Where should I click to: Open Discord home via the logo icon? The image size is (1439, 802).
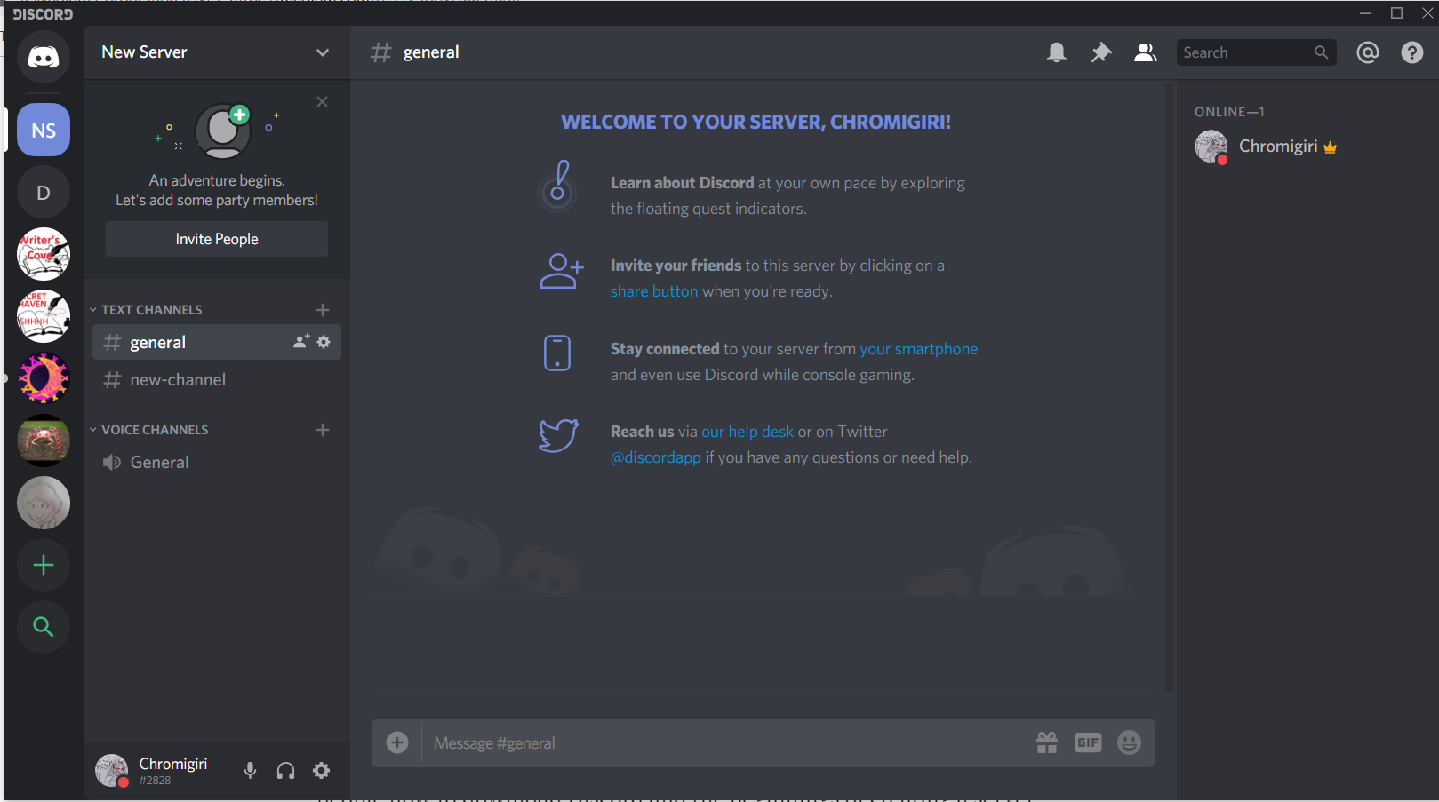[x=44, y=58]
